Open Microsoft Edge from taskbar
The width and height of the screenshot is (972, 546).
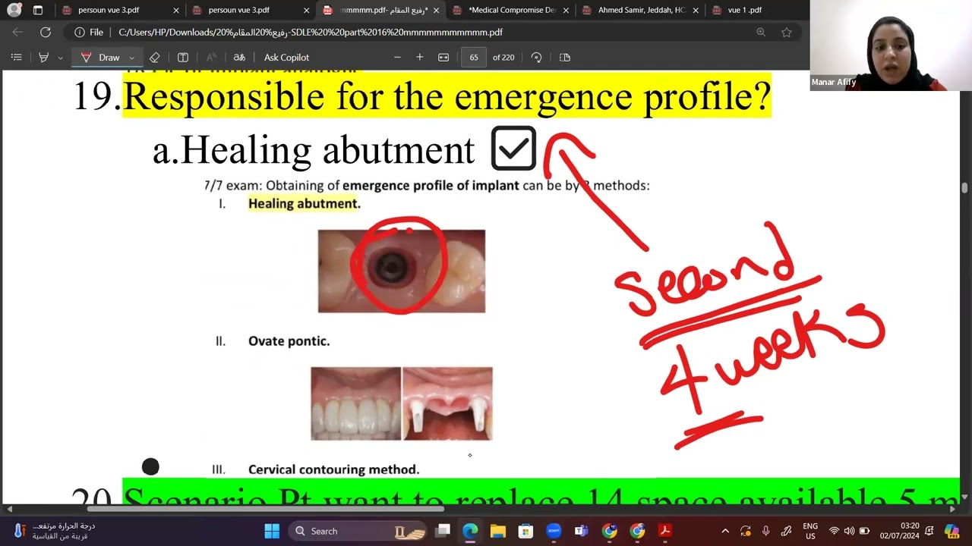[x=470, y=531]
